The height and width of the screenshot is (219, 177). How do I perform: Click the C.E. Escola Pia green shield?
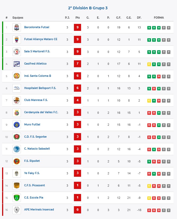point(17,198)
